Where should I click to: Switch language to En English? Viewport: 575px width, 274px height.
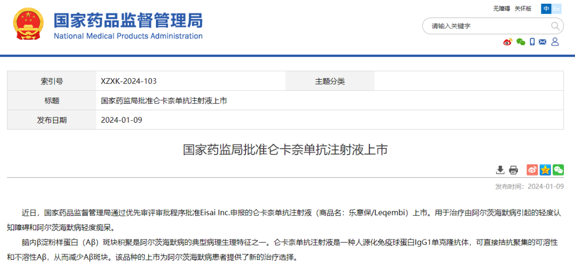pyautogui.click(x=557, y=9)
